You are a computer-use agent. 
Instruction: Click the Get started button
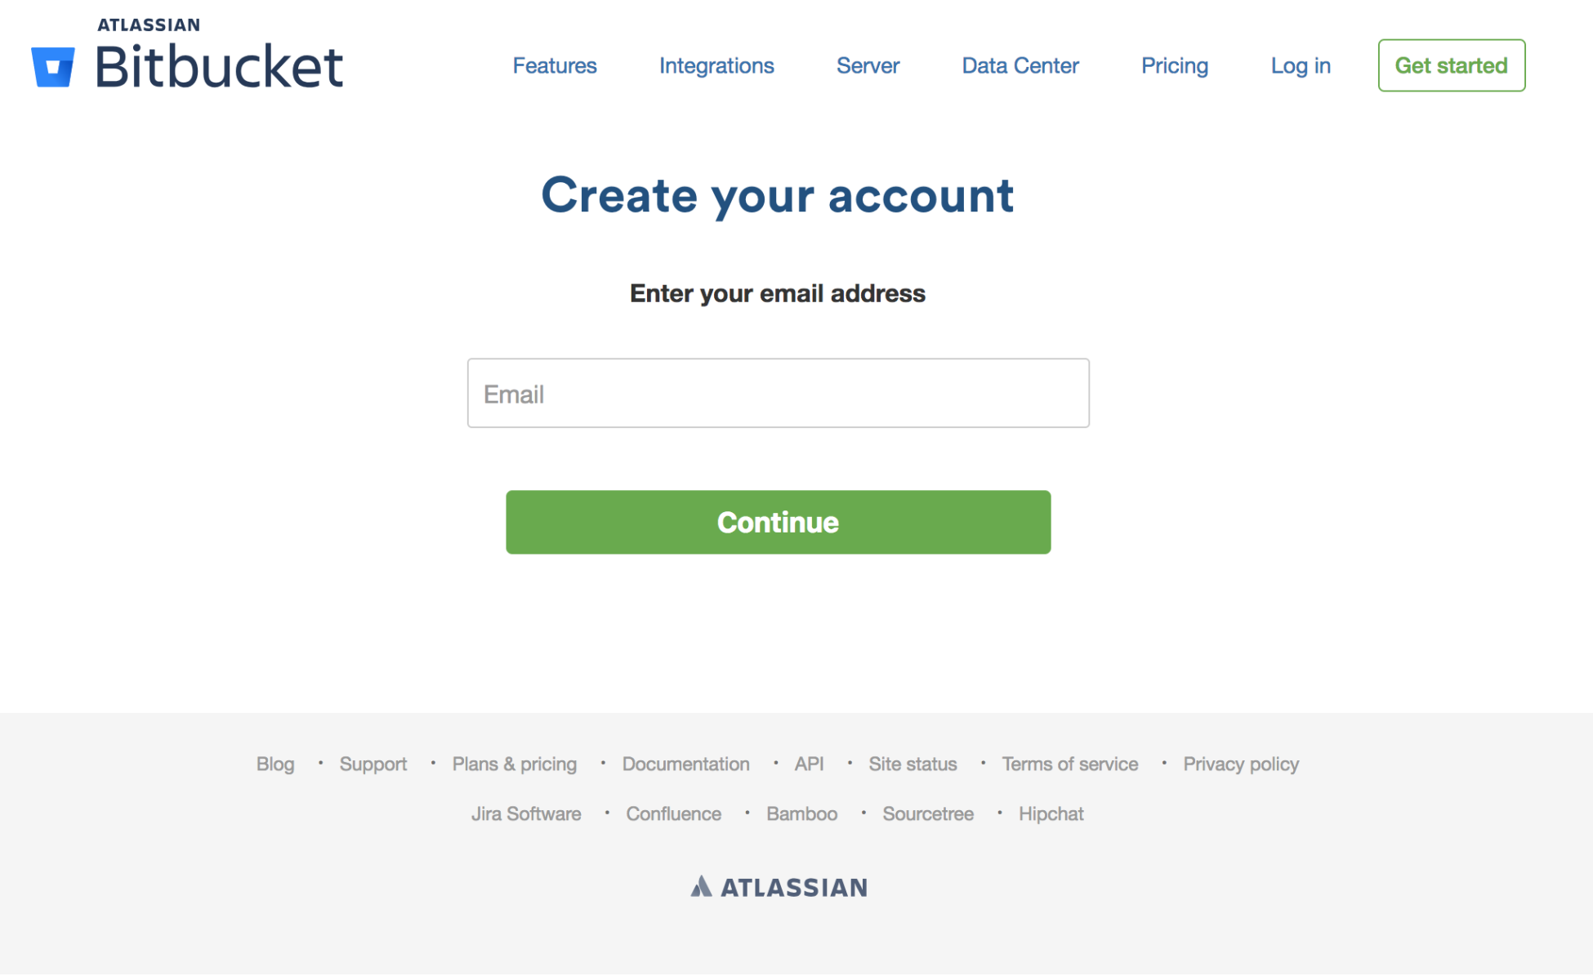pos(1451,65)
